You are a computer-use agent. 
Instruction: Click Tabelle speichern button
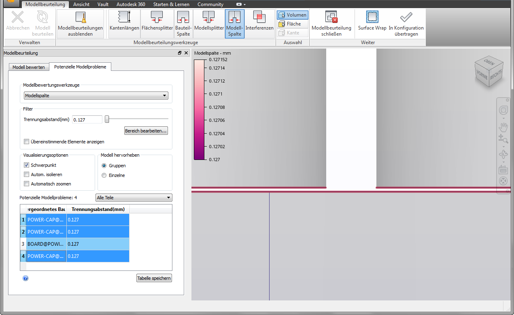click(x=154, y=278)
